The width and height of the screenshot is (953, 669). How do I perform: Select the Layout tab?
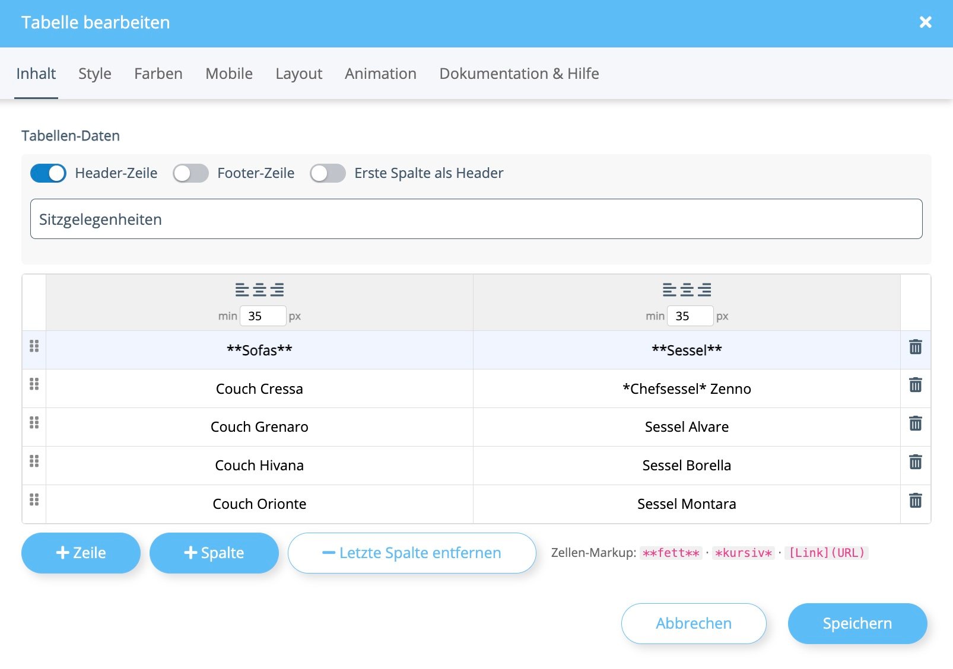(x=299, y=74)
